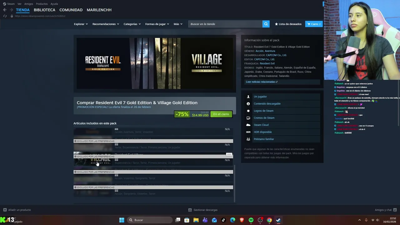Open Task View on taskbar

pyautogui.click(x=178, y=220)
